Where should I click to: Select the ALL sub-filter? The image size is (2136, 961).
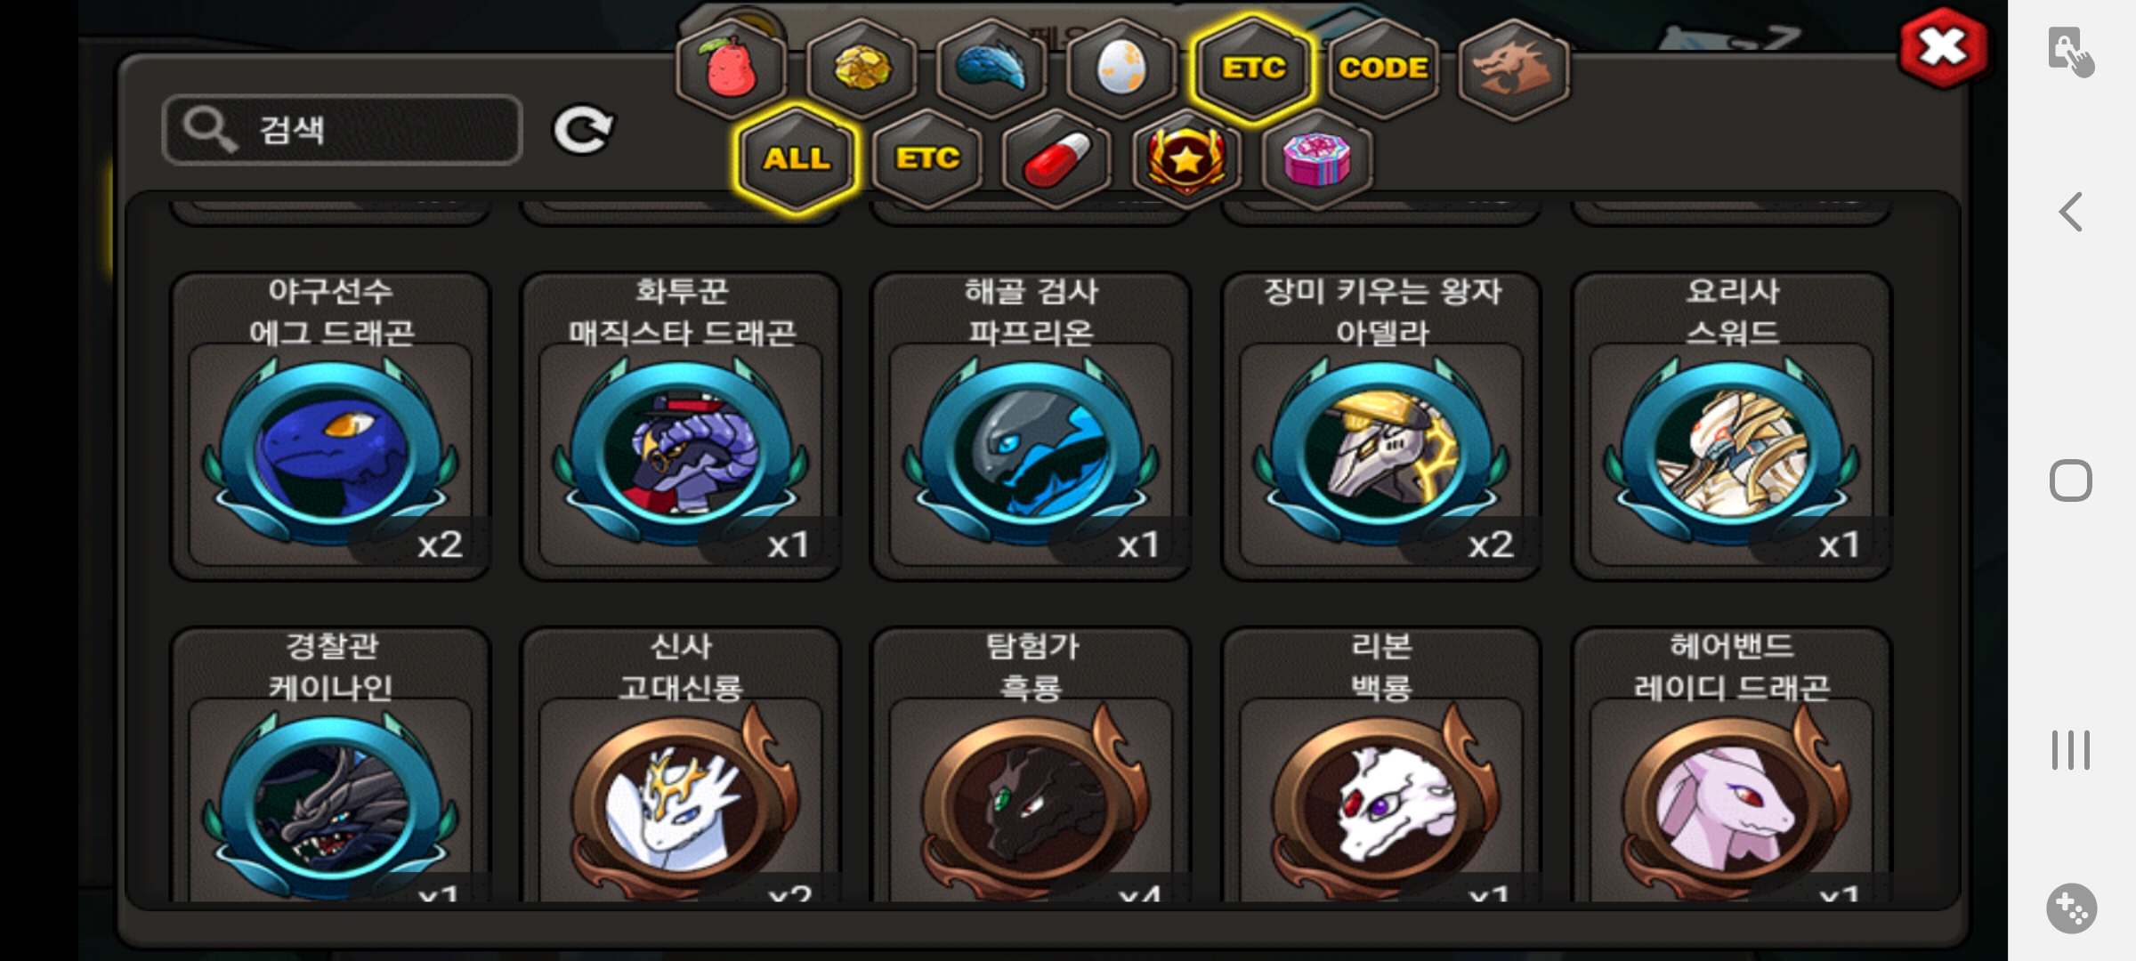point(797,159)
